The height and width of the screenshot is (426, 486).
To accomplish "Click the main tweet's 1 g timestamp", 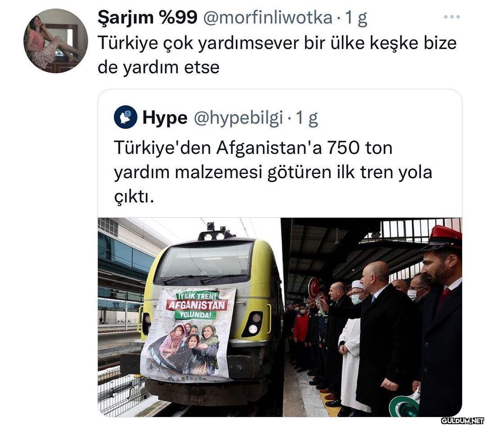I will pyautogui.click(x=356, y=18).
